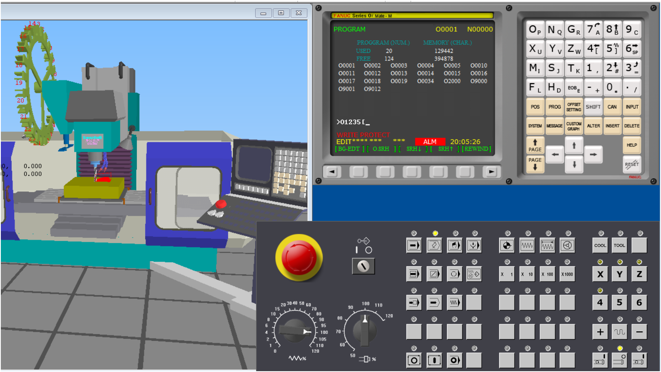Screen dimensions: 661x372
Task: Click the spindle stop button with lit indicator
Action: (x=620, y=360)
